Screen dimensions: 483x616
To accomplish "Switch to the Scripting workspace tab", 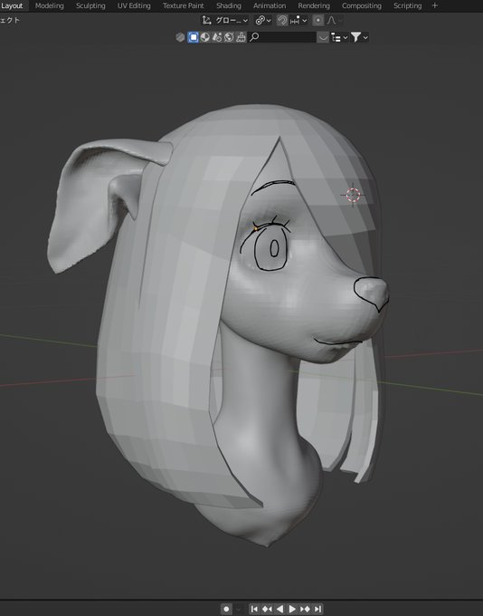I will click(407, 6).
